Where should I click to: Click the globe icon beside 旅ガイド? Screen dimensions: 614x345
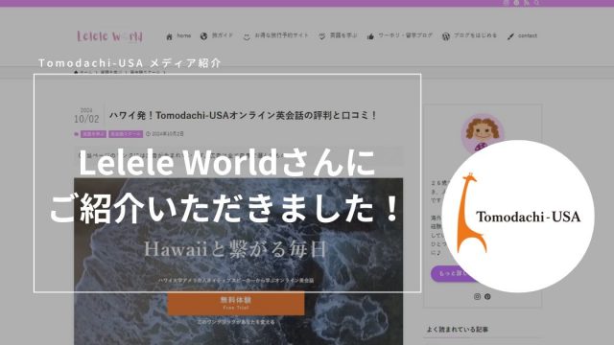tap(203, 36)
